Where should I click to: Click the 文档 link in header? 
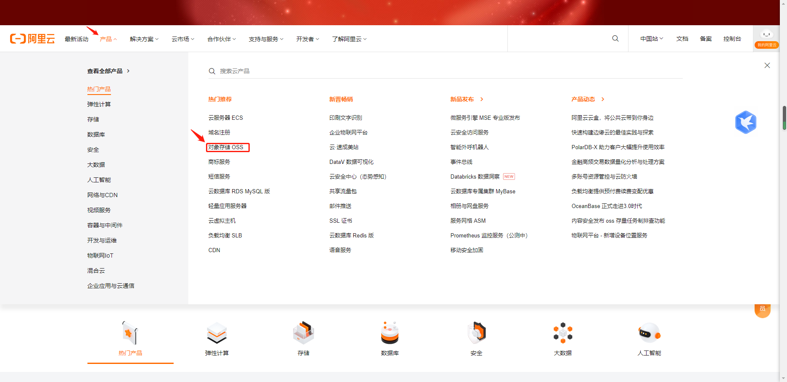point(682,39)
